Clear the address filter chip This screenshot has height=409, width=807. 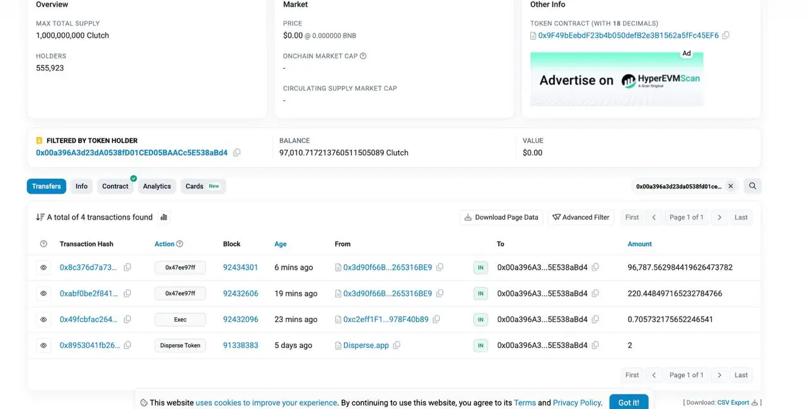[731, 186]
